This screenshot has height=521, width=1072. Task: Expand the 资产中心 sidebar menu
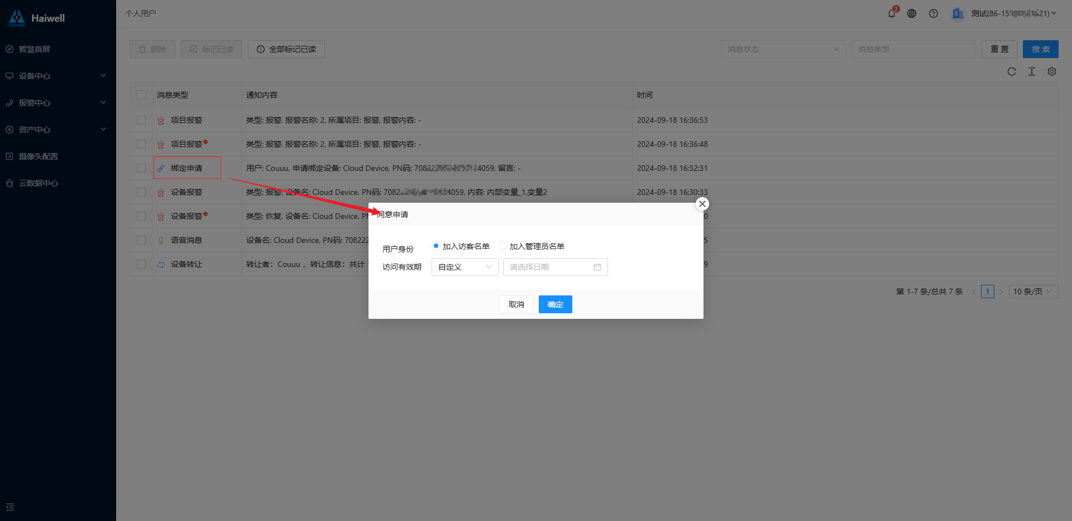(58, 130)
